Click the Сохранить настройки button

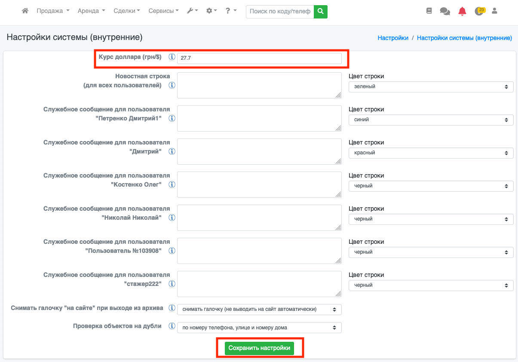pos(259,348)
